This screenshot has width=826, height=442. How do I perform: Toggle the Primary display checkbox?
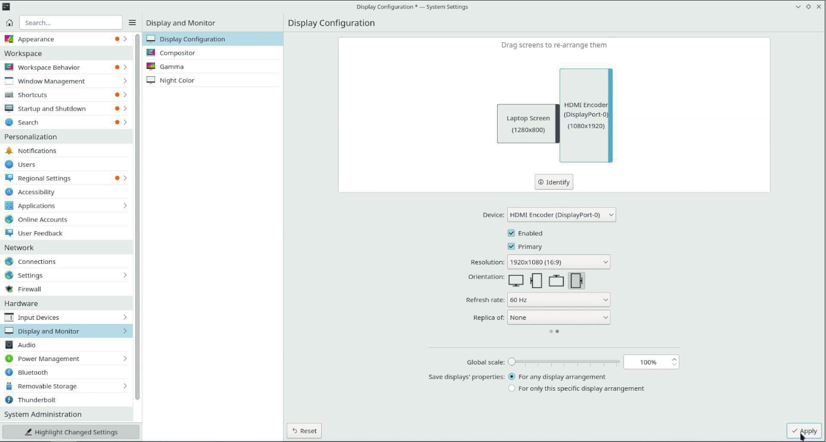click(511, 247)
